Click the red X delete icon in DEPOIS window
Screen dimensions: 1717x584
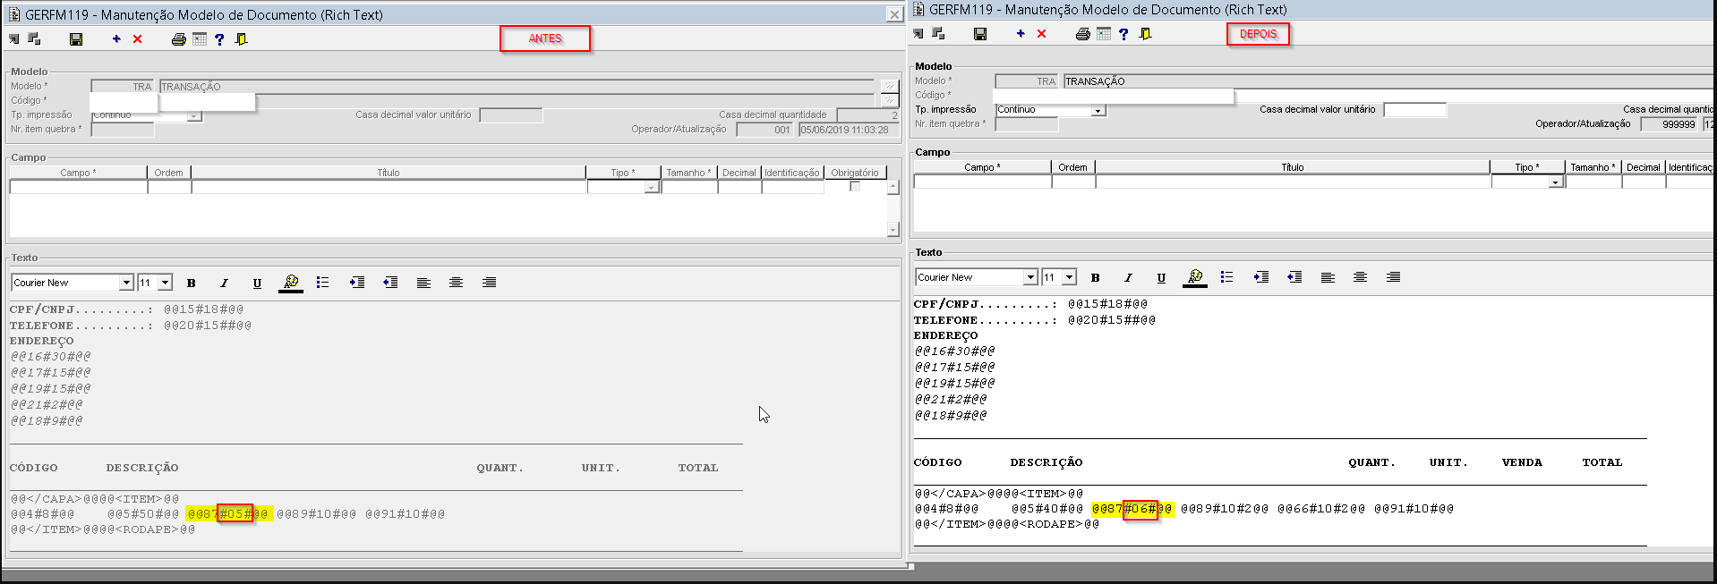(x=1041, y=34)
